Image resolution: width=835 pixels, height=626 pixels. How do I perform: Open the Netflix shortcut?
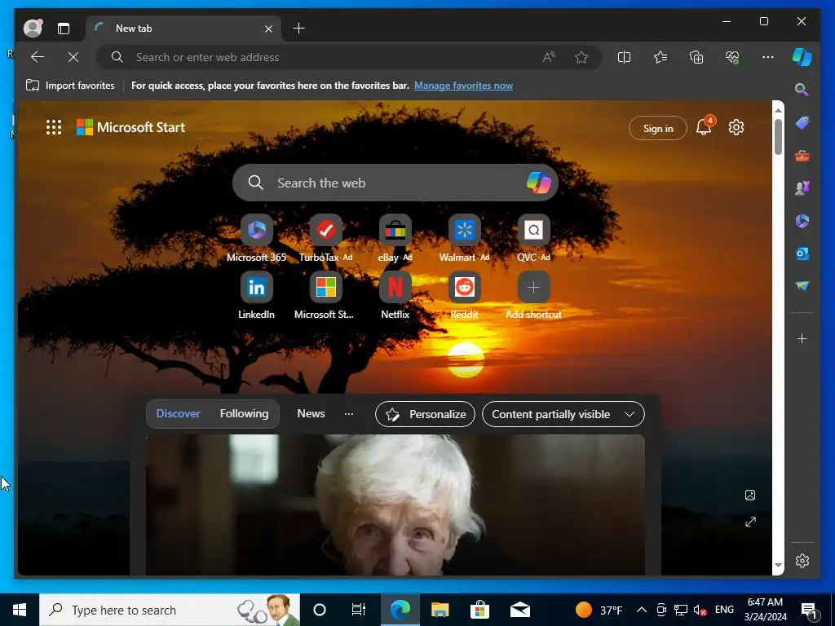click(x=395, y=296)
